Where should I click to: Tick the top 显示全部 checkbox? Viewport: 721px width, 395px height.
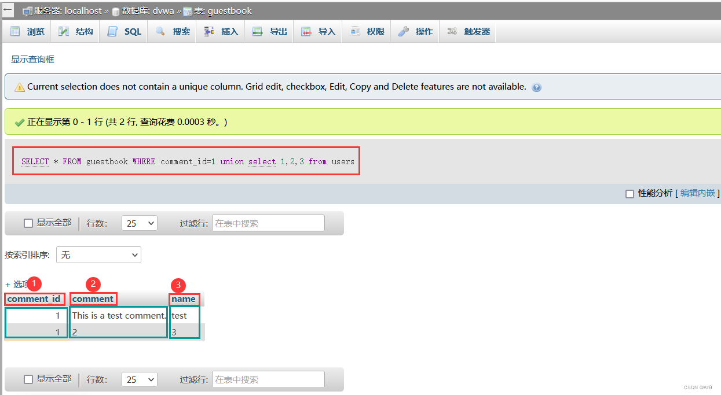pos(28,223)
